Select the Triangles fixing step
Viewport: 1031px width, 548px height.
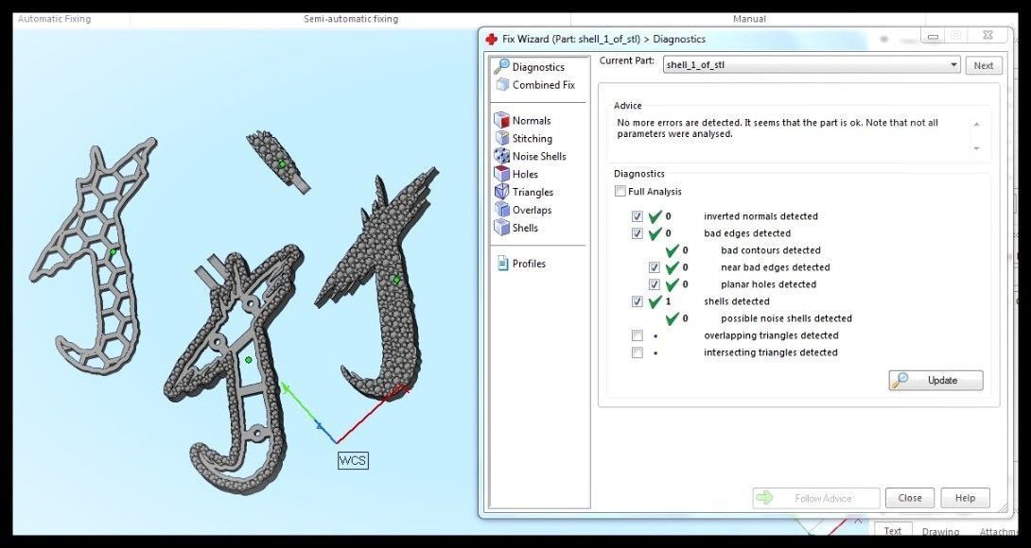(x=524, y=192)
